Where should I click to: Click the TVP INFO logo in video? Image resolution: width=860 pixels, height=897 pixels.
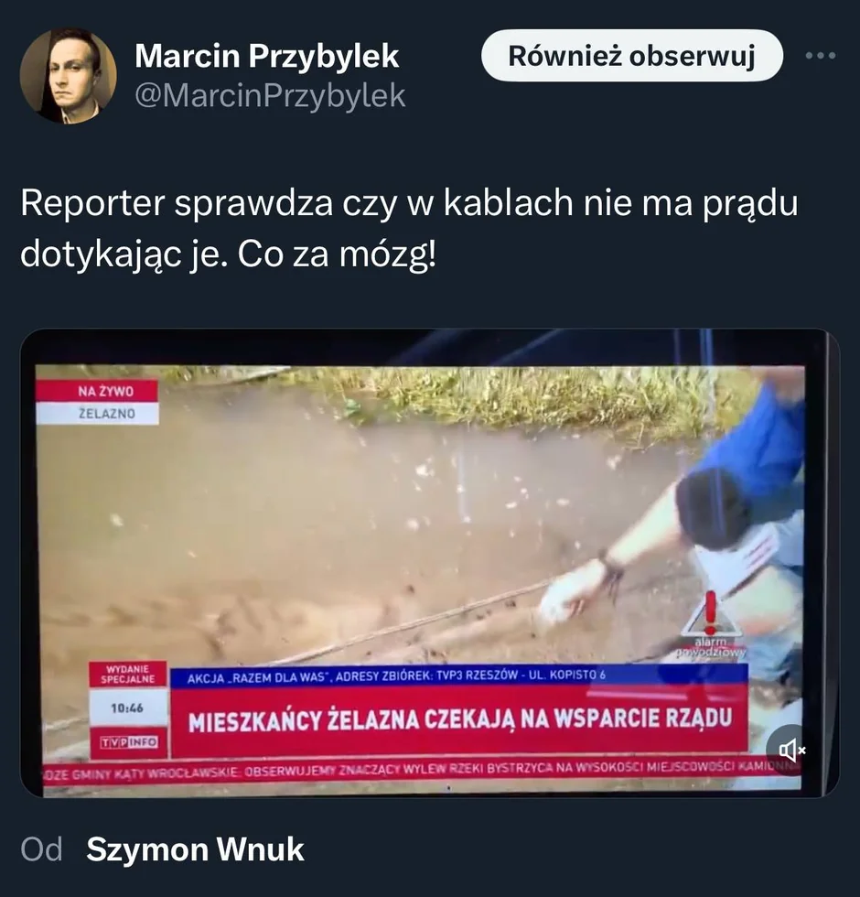point(129,742)
